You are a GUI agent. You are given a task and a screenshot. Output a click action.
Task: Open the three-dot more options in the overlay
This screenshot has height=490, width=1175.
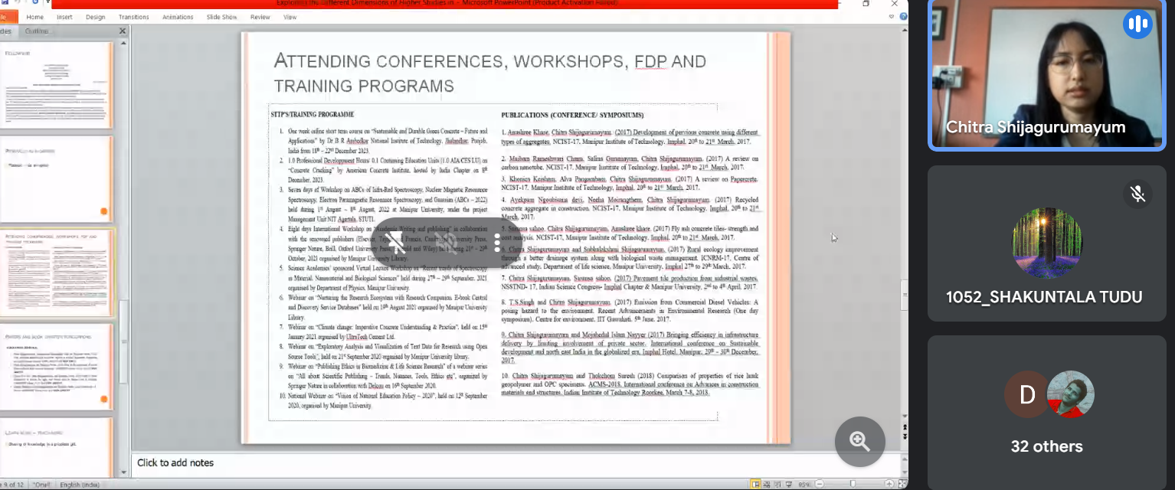click(497, 243)
